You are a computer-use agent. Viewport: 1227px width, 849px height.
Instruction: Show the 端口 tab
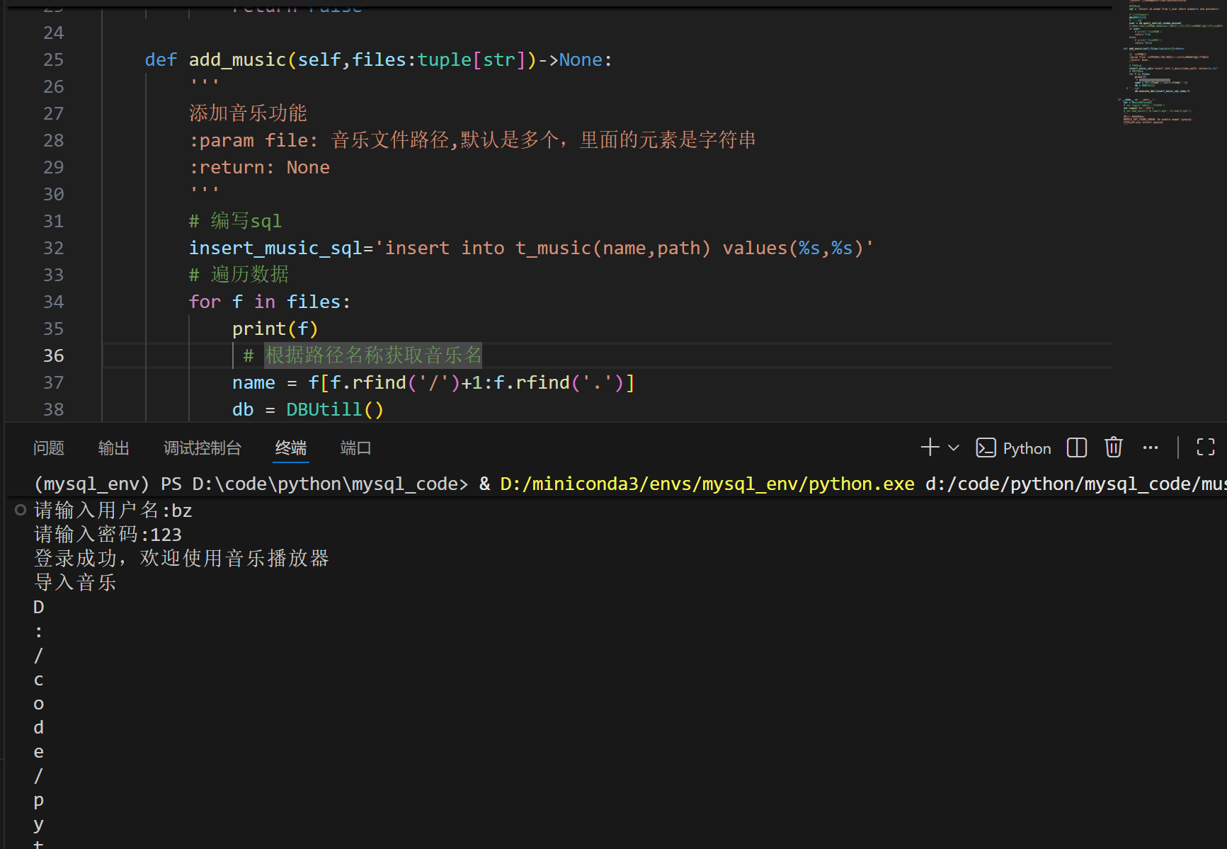coord(355,448)
